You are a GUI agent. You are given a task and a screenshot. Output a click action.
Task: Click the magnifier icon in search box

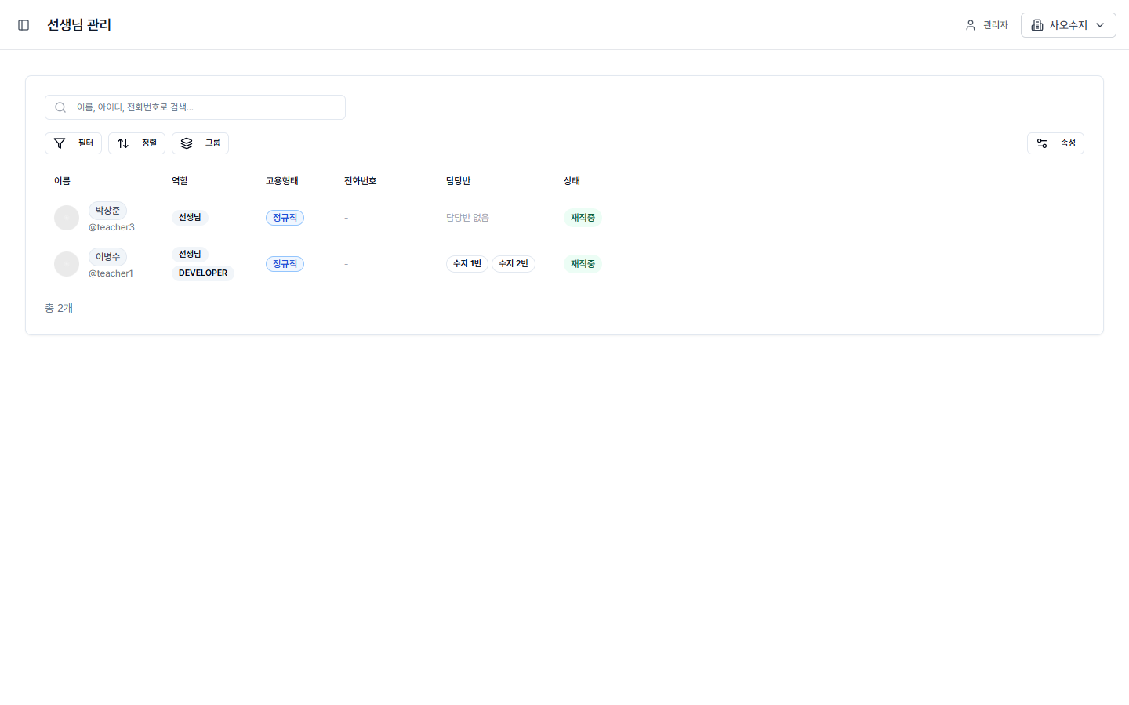[60, 107]
